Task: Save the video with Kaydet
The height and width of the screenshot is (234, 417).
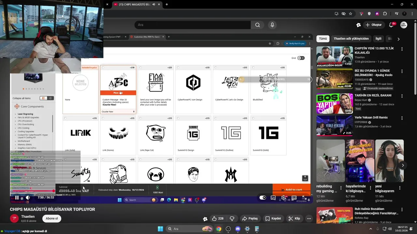Action: pyautogui.click(x=273, y=219)
